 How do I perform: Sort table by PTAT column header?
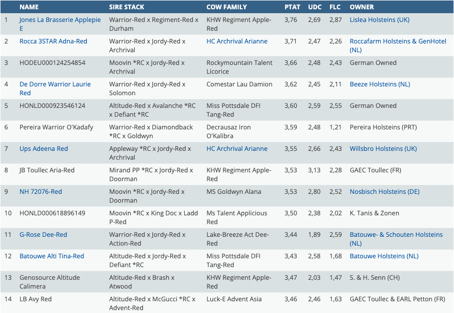point(292,7)
